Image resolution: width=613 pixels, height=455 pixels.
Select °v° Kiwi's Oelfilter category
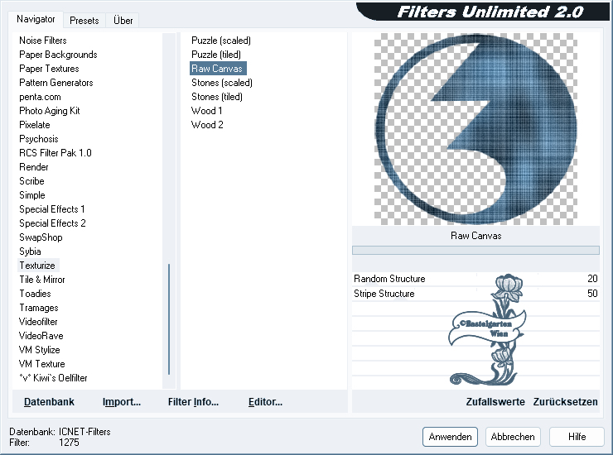click(53, 378)
